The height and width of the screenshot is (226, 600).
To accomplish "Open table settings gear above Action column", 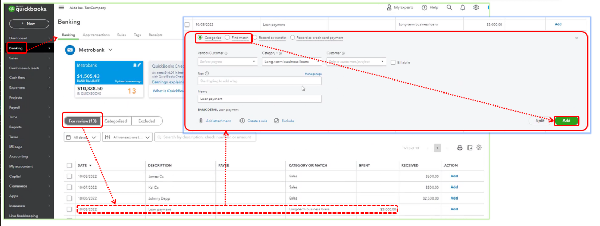I will click(x=479, y=148).
